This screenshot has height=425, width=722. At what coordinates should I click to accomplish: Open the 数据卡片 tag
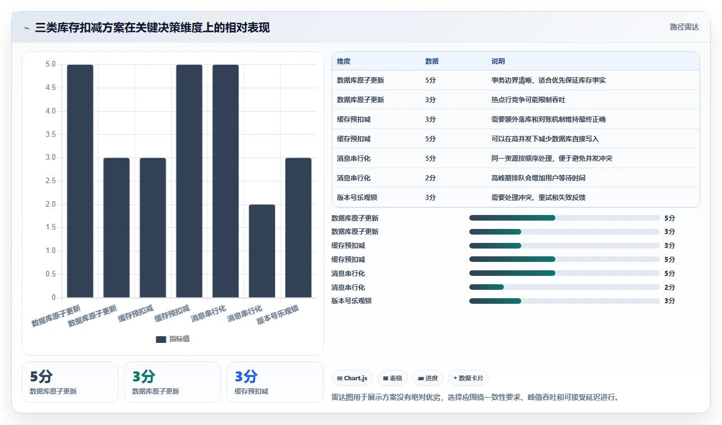point(469,378)
